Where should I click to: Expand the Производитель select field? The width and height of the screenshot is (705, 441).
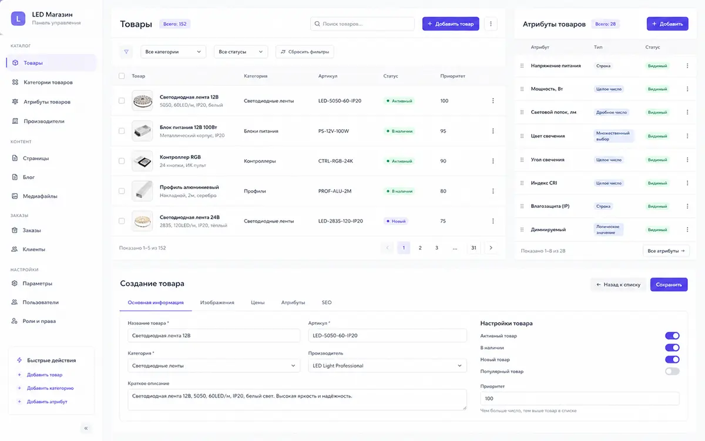coord(387,366)
